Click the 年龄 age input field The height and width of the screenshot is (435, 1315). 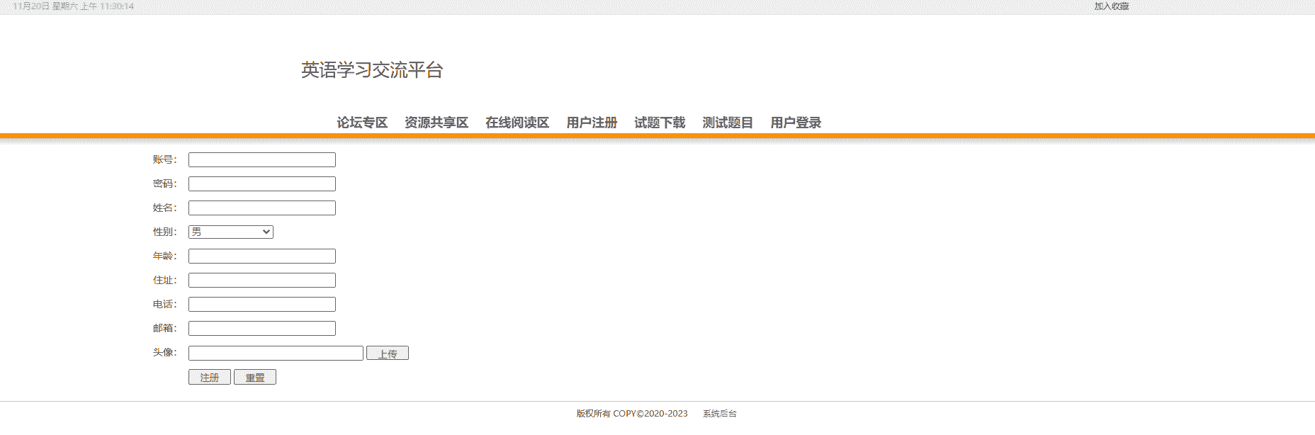[x=262, y=256]
